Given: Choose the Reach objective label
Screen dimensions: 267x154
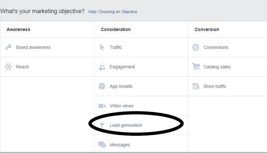Looking at the screenshot, I should tap(22, 67).
